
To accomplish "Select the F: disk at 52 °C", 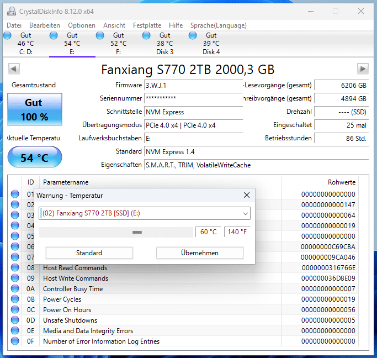I will click(x=118, y=44).
